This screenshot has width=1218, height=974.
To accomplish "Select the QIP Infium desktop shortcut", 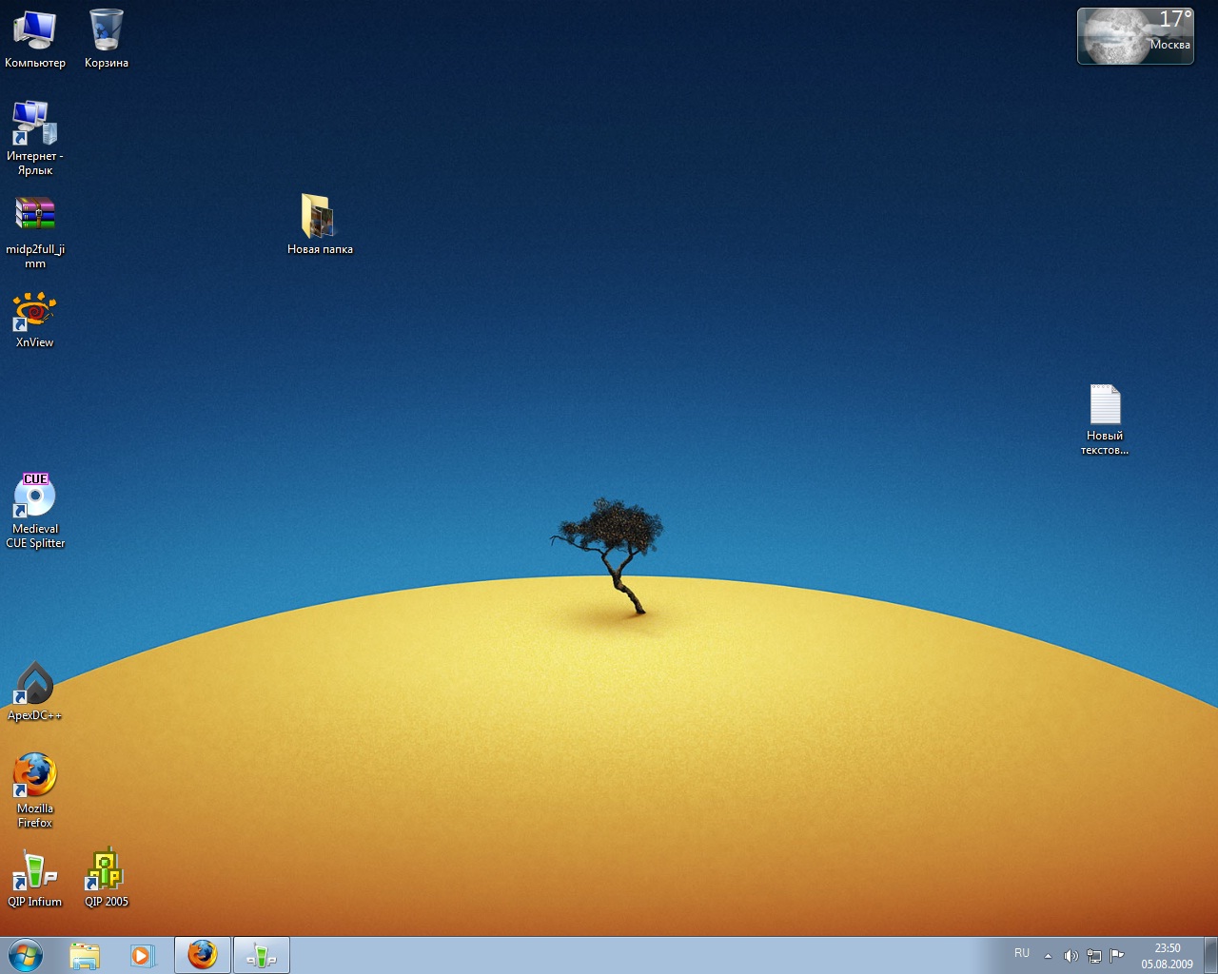I will pyautogui.click(x=35, y=877).
